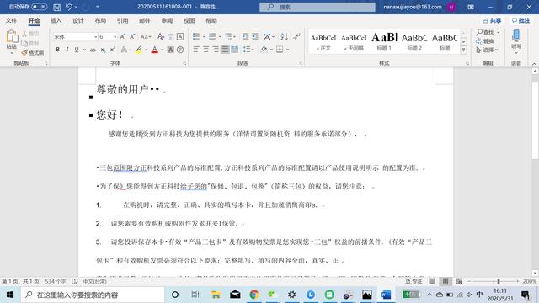Viewport: 539px width, 303px height.
Task: Open the Change Case Aa dropdown
Action: 146,37
